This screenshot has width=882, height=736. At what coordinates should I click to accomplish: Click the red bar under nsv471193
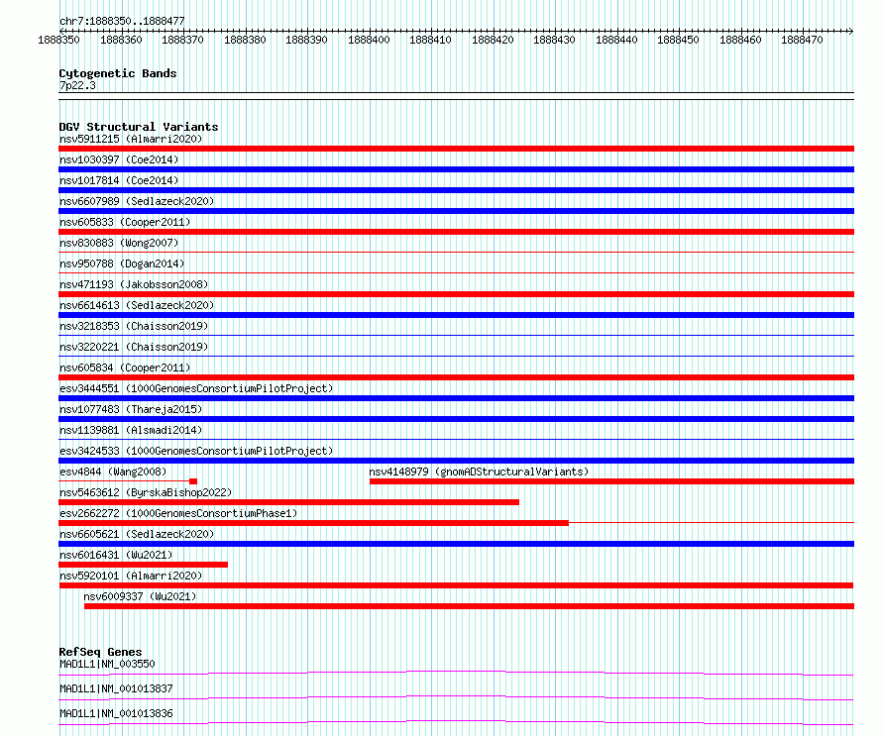456,294
